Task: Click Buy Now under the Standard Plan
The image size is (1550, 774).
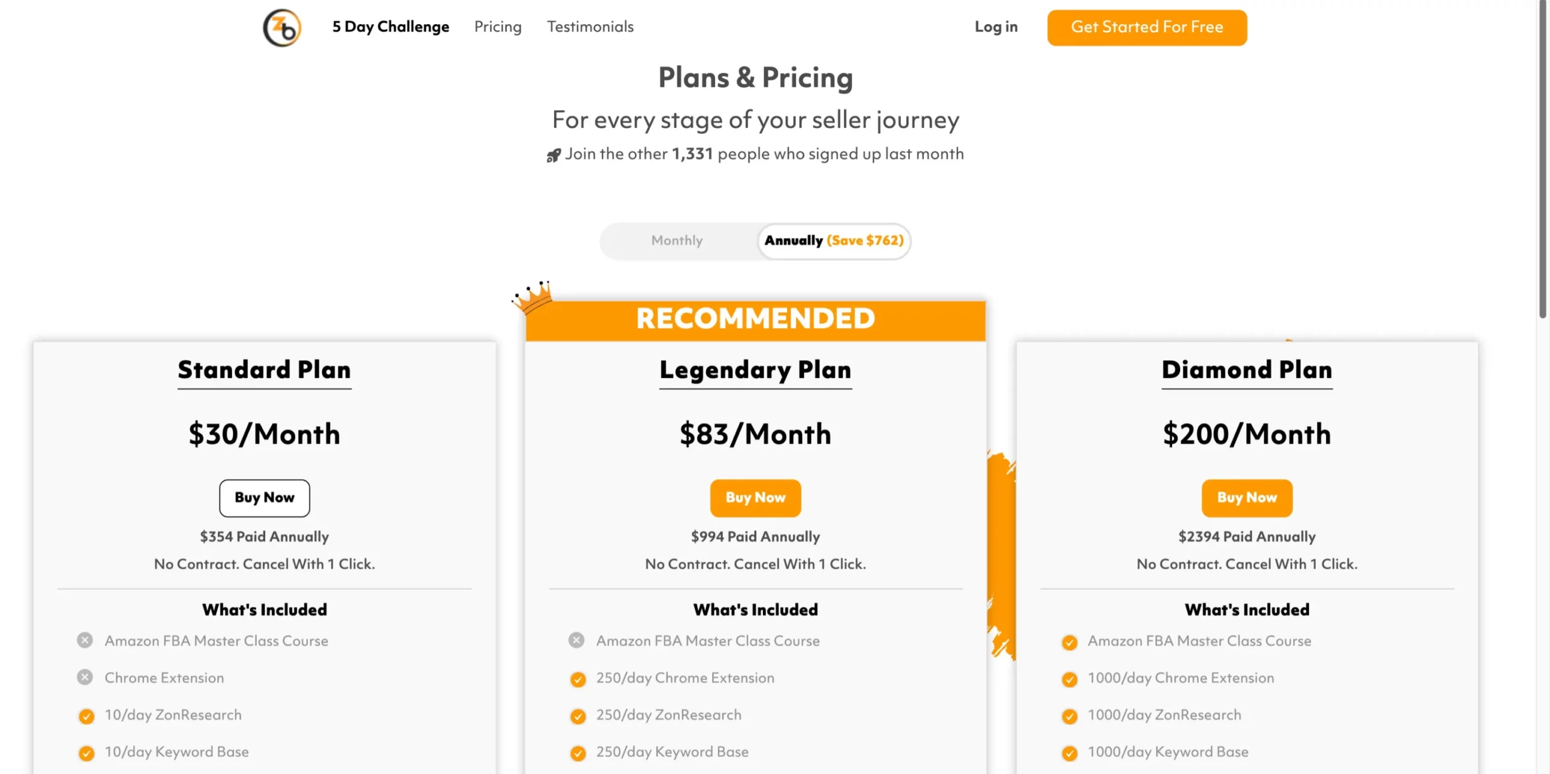Action: pos(264,498)
